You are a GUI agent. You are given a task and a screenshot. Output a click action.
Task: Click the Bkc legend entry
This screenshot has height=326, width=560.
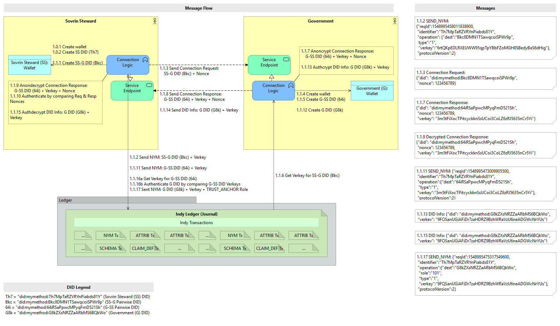point(73,302)
